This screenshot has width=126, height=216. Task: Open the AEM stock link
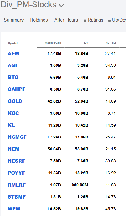pyautogui.click(x=13, y=53)
